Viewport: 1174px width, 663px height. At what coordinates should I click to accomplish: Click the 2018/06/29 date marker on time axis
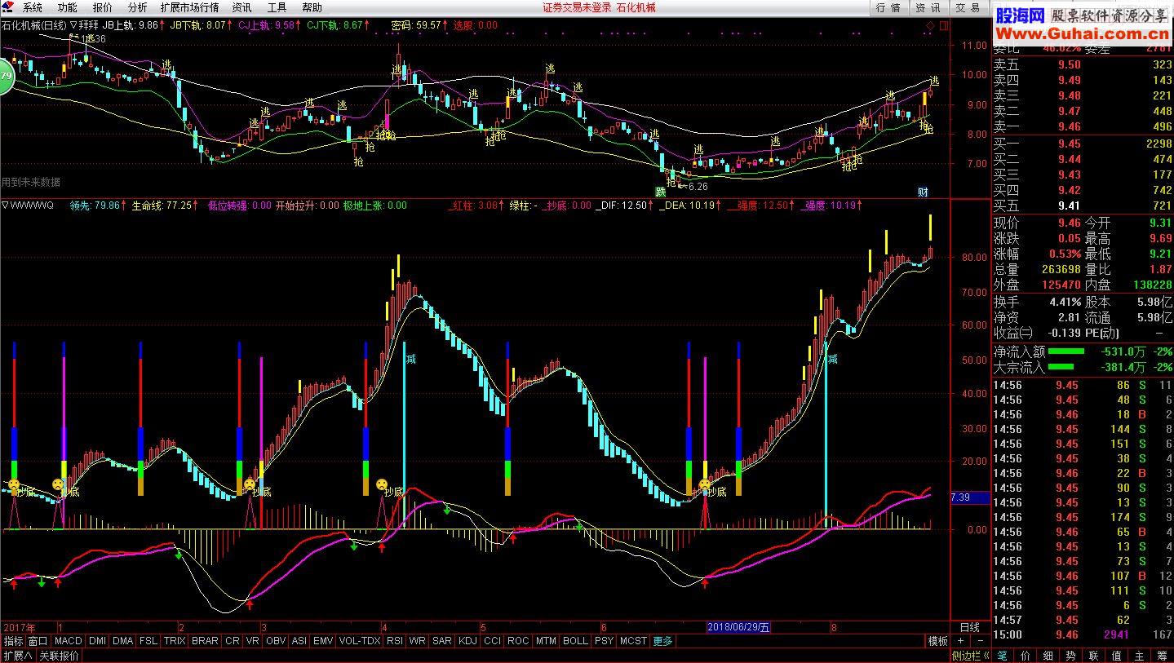coord(738,627)
